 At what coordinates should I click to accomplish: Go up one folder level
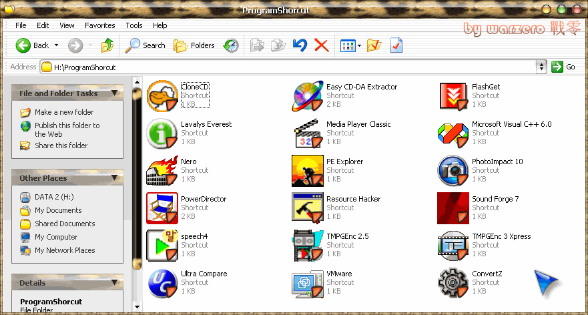tap(107, 45)
